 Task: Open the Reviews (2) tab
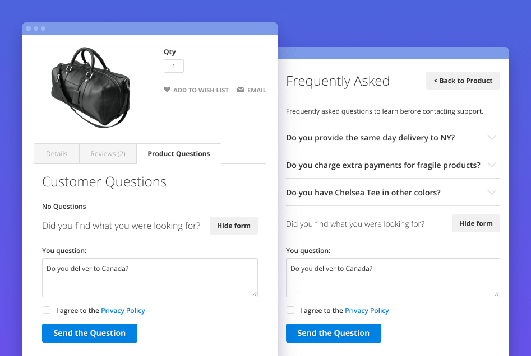tap(108, 153)
